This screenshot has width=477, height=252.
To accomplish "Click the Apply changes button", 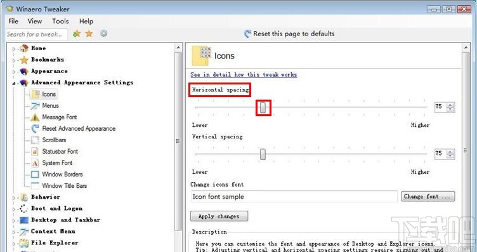I will 219,216.
